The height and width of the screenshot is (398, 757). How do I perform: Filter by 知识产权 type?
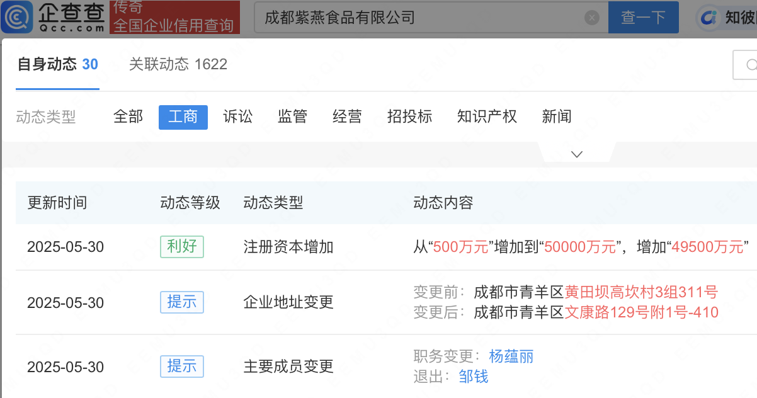pyautogui.click(x=487, y=117)
